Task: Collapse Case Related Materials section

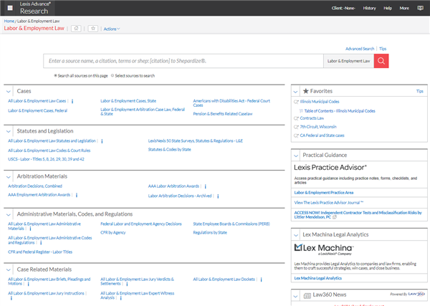Action: coord(9,269)
